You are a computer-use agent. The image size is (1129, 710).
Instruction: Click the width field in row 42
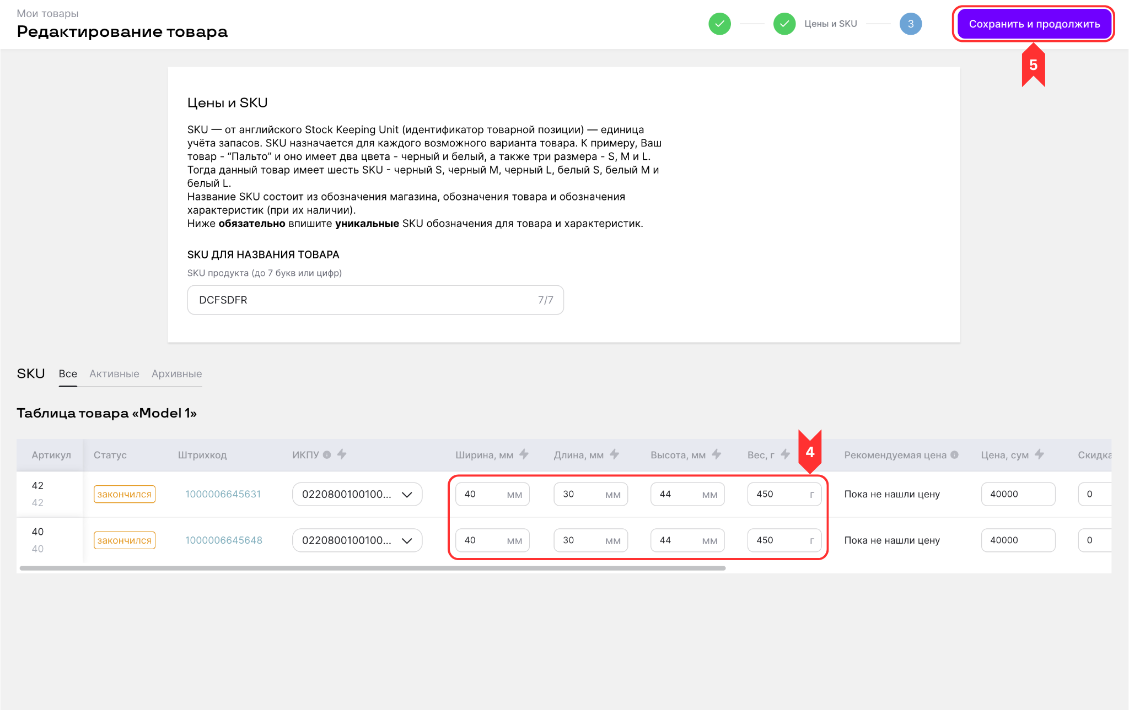492,494
